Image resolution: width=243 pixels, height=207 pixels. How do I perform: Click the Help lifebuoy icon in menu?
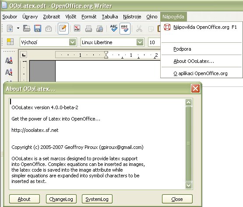pyautogui.click(x=167, y=27)
